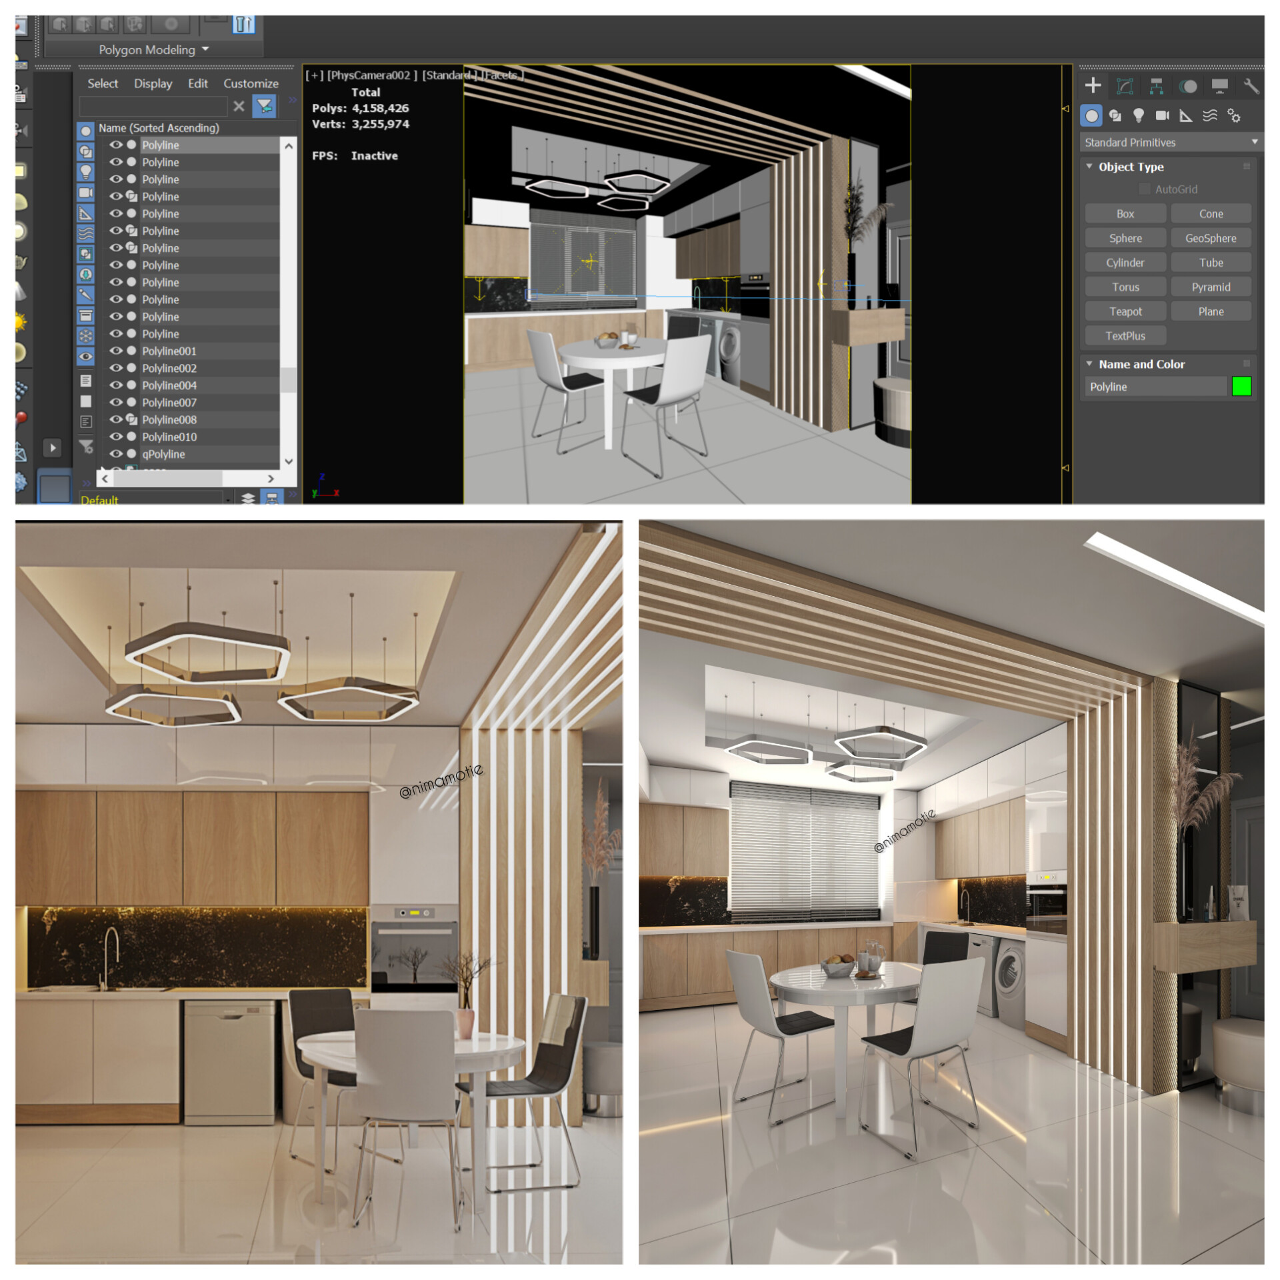Click the green object color swatch
The image size is (1280, 1280).
pyautogui.click(x=1241, y=387)
